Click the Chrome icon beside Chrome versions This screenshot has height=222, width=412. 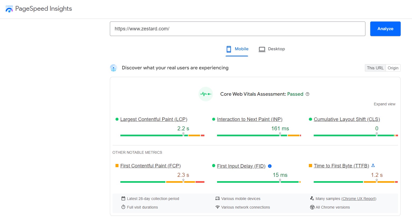point(312,207)
